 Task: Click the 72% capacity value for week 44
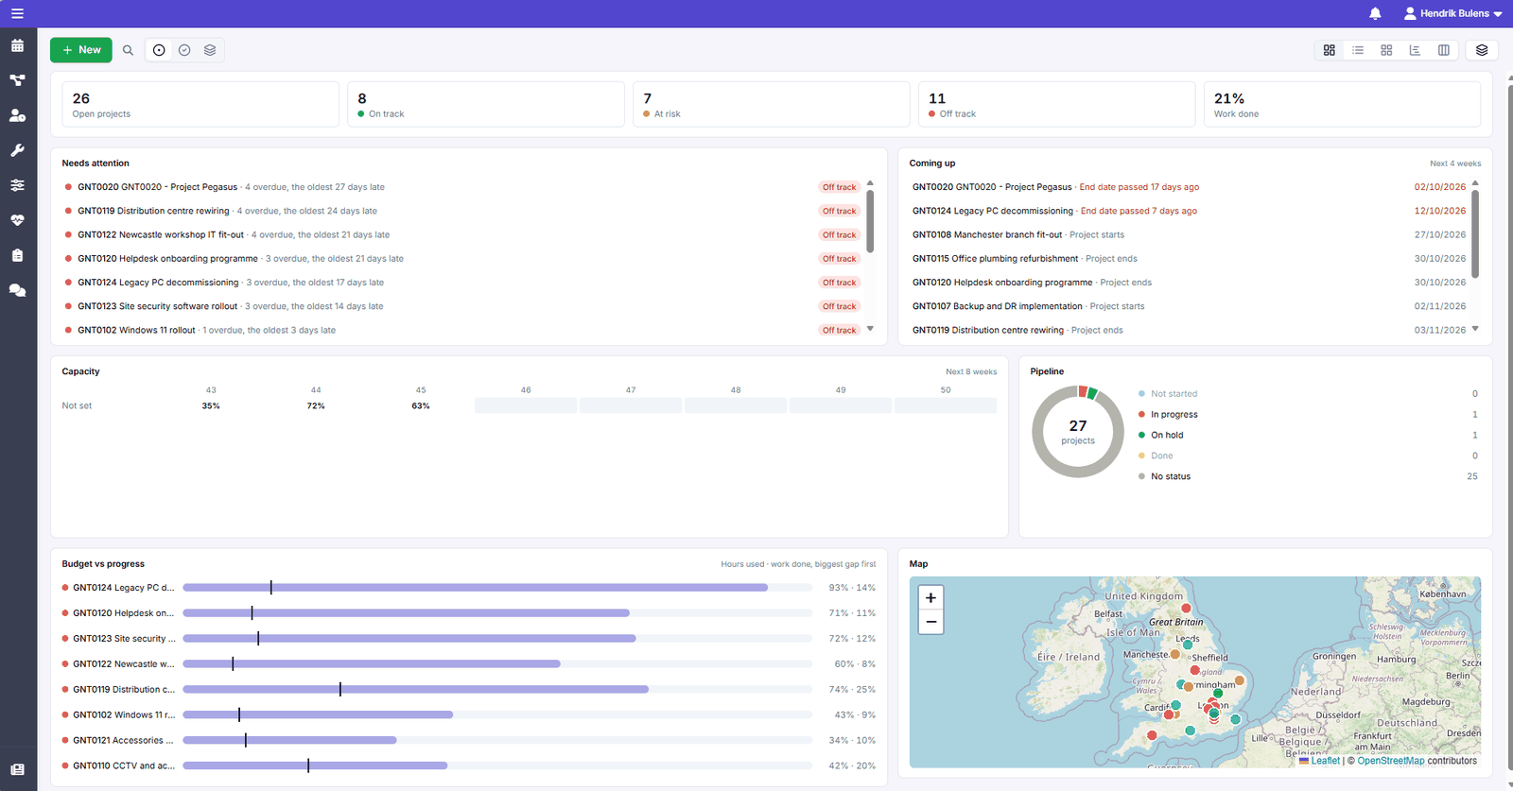point(316,406)
